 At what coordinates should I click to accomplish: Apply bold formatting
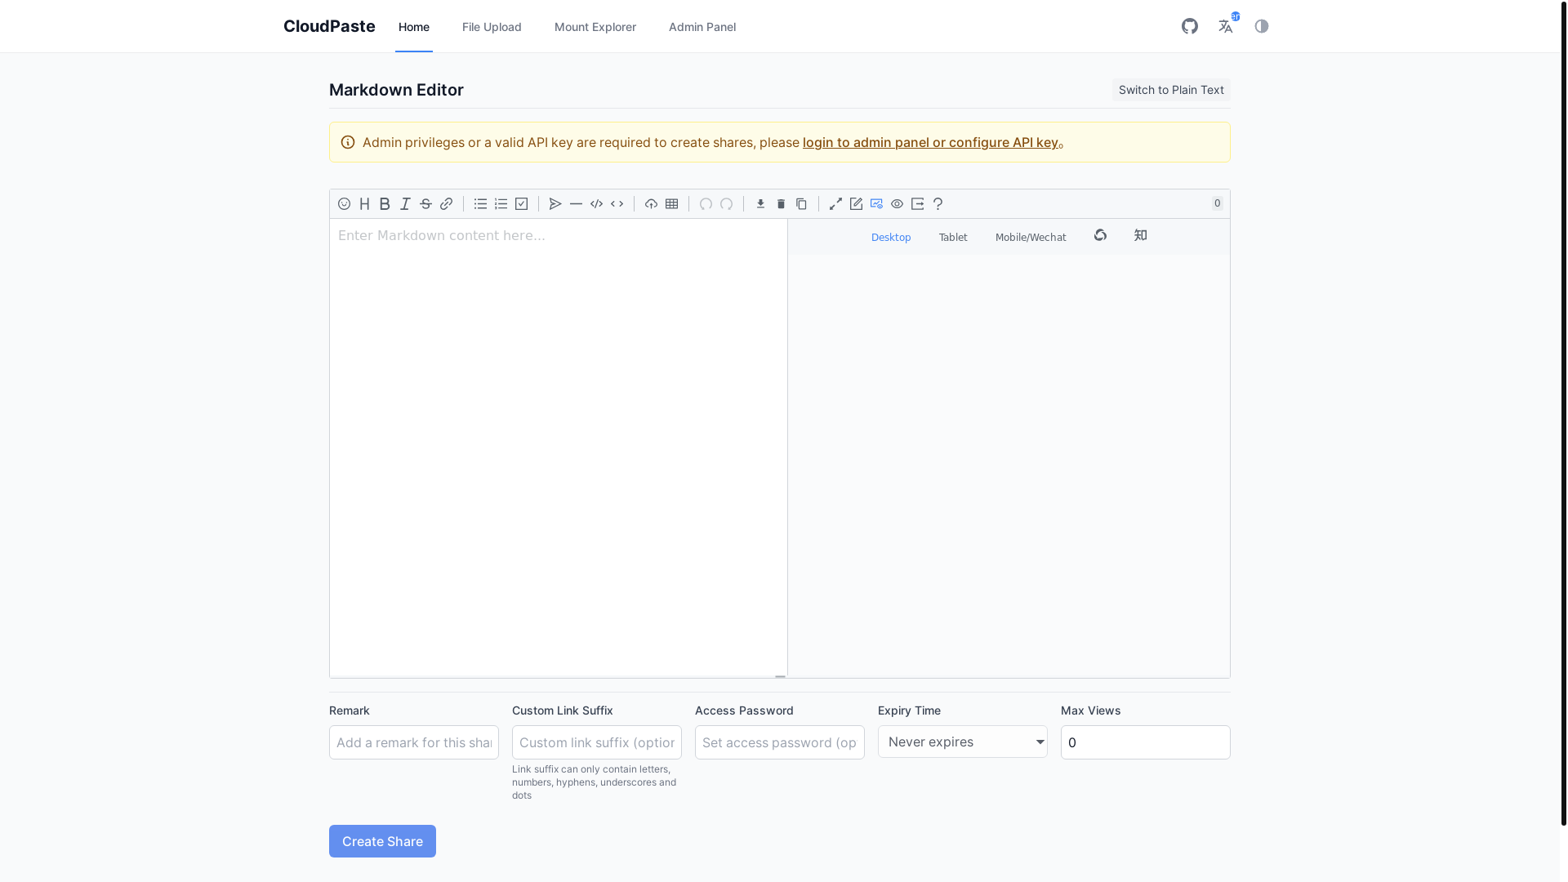[x=385, y=204]
